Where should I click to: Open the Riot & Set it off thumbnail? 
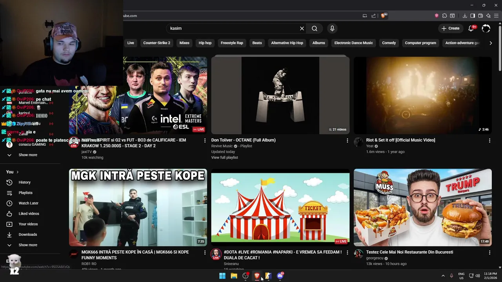pyautogui.click(x=423, y=96)
